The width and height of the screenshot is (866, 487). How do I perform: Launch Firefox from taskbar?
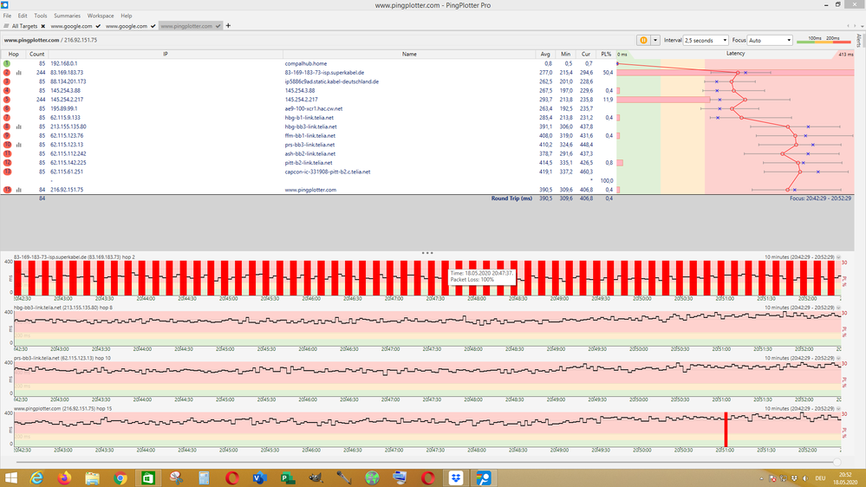pyautogui.click(x=65, y=478)
